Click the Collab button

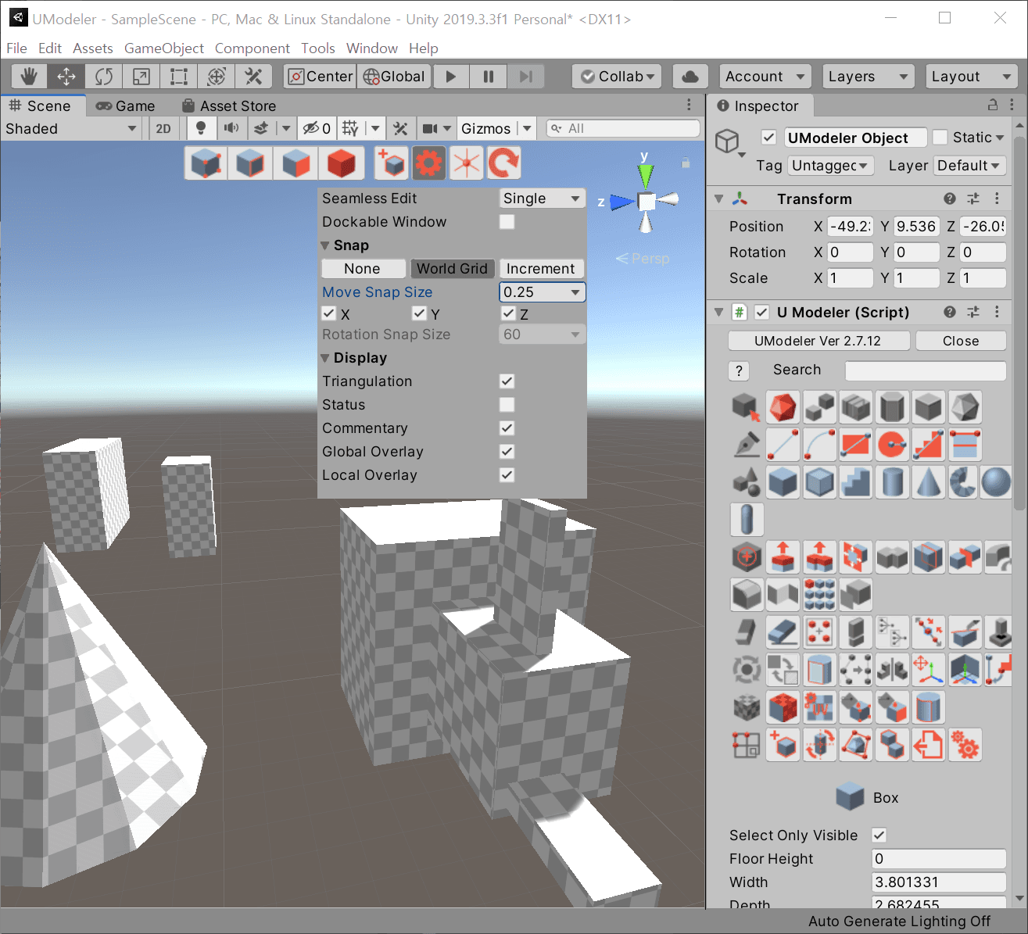coord(617,76)
